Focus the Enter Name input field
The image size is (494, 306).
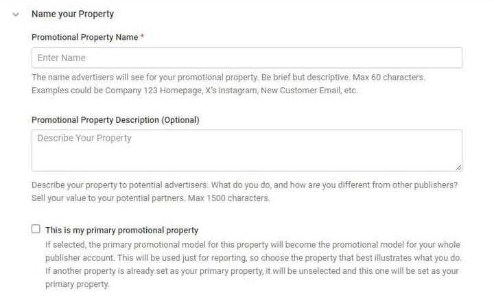pyautogui.click(x=246, y=58)
